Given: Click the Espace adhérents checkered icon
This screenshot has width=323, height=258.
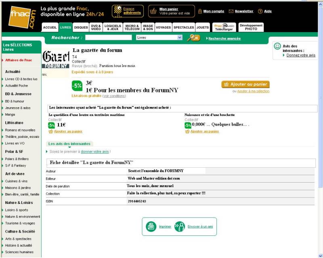Looking at the screenshot, I should [117, 10].
